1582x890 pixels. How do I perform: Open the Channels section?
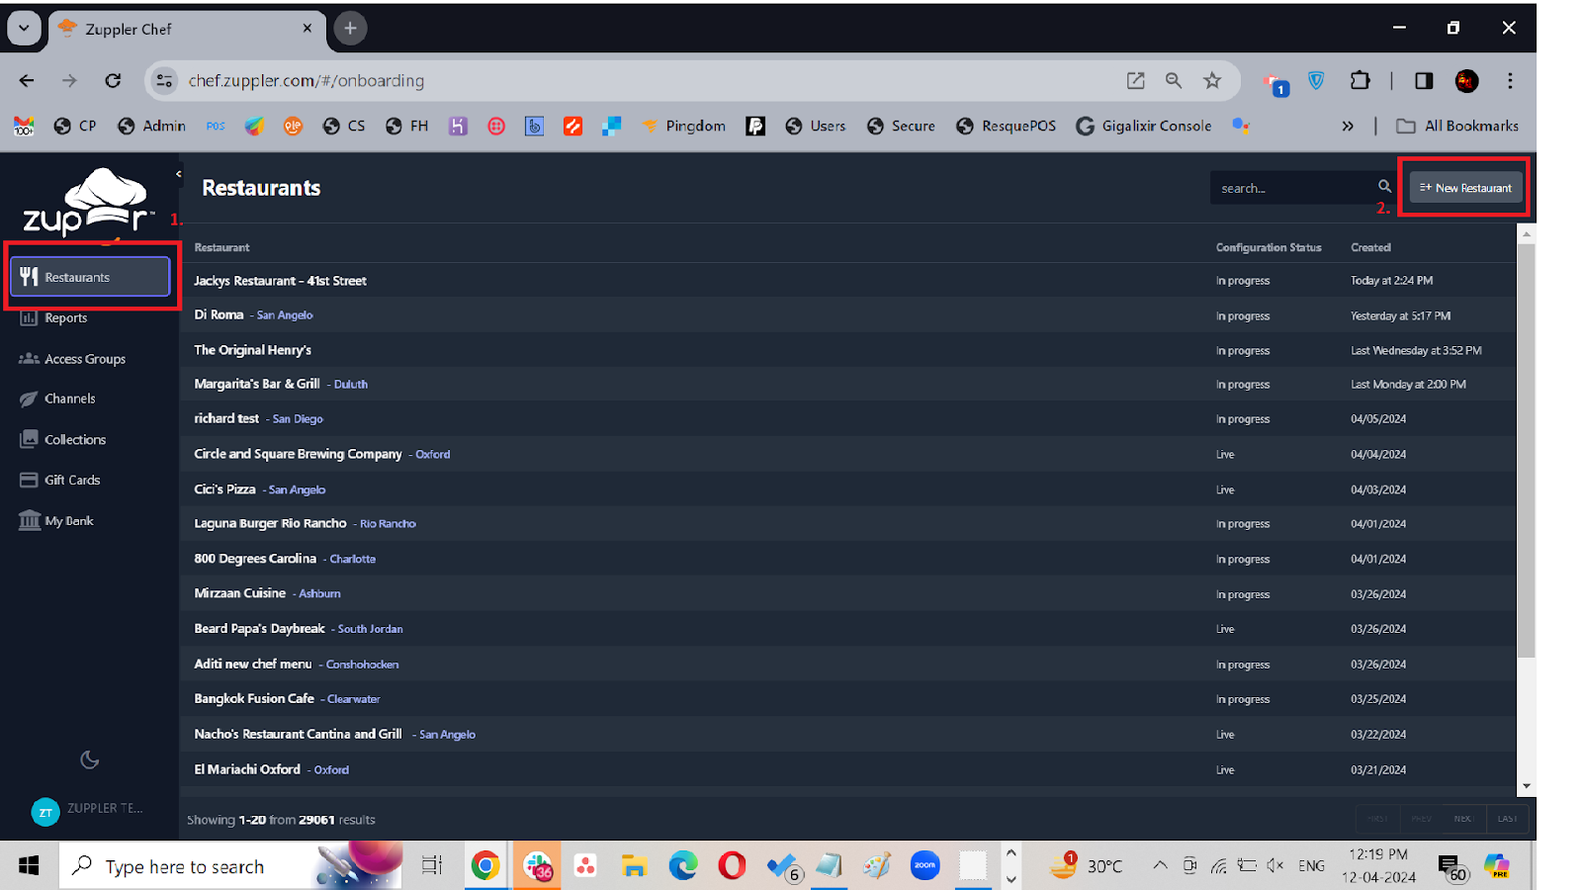(69, 399)
